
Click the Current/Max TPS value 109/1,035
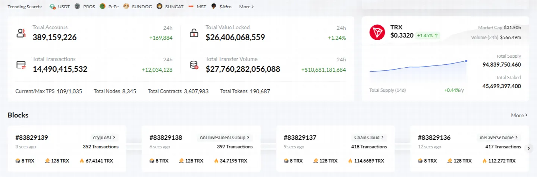[69, 91]
